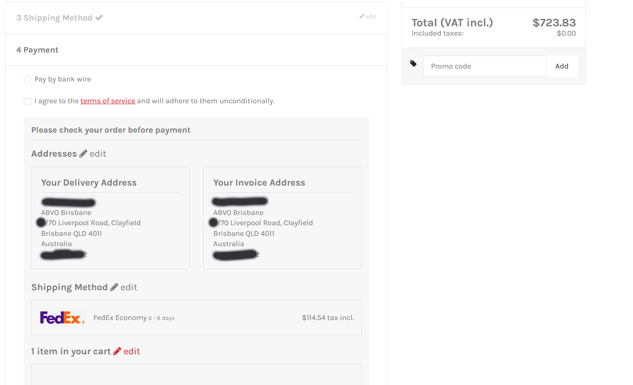Click the Promo code input field
Screen dimensions: 633x385
(x=484, y=66)
